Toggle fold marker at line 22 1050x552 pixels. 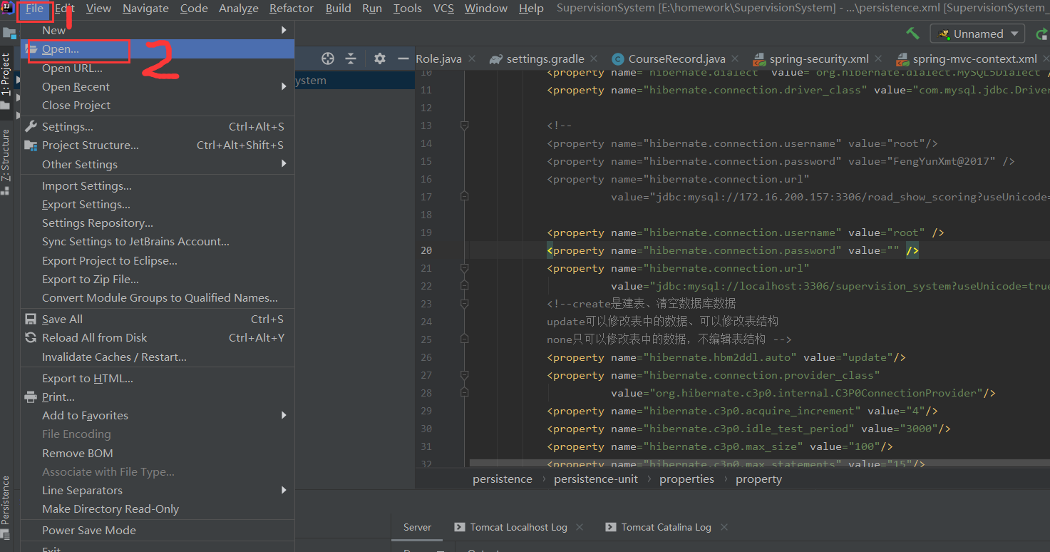[x=464, y=286]
